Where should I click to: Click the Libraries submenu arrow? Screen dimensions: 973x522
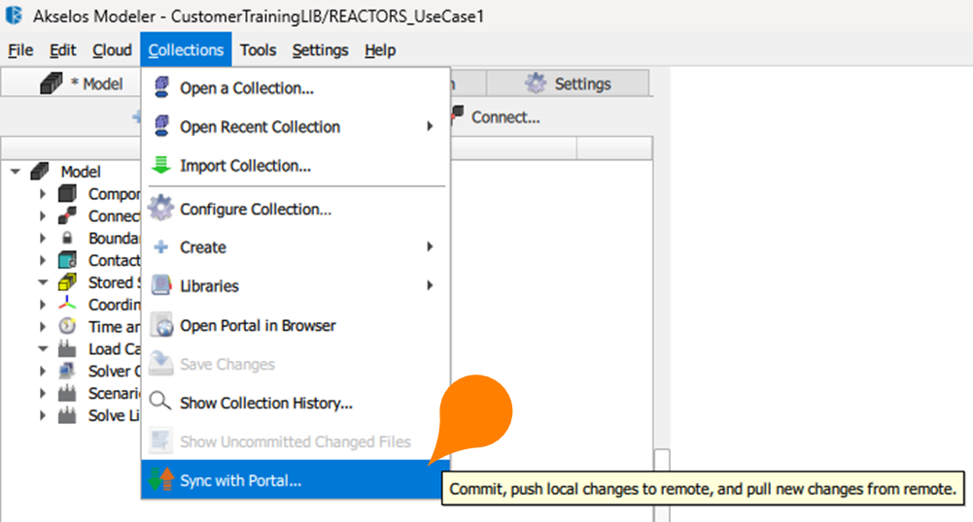pos(430,285)
